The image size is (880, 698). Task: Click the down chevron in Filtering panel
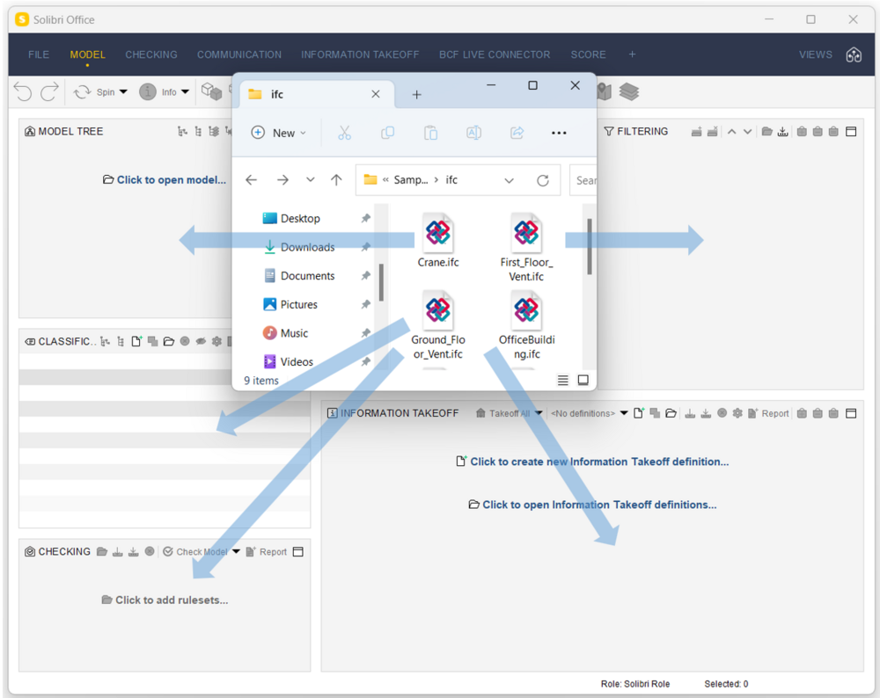point(747,132)
